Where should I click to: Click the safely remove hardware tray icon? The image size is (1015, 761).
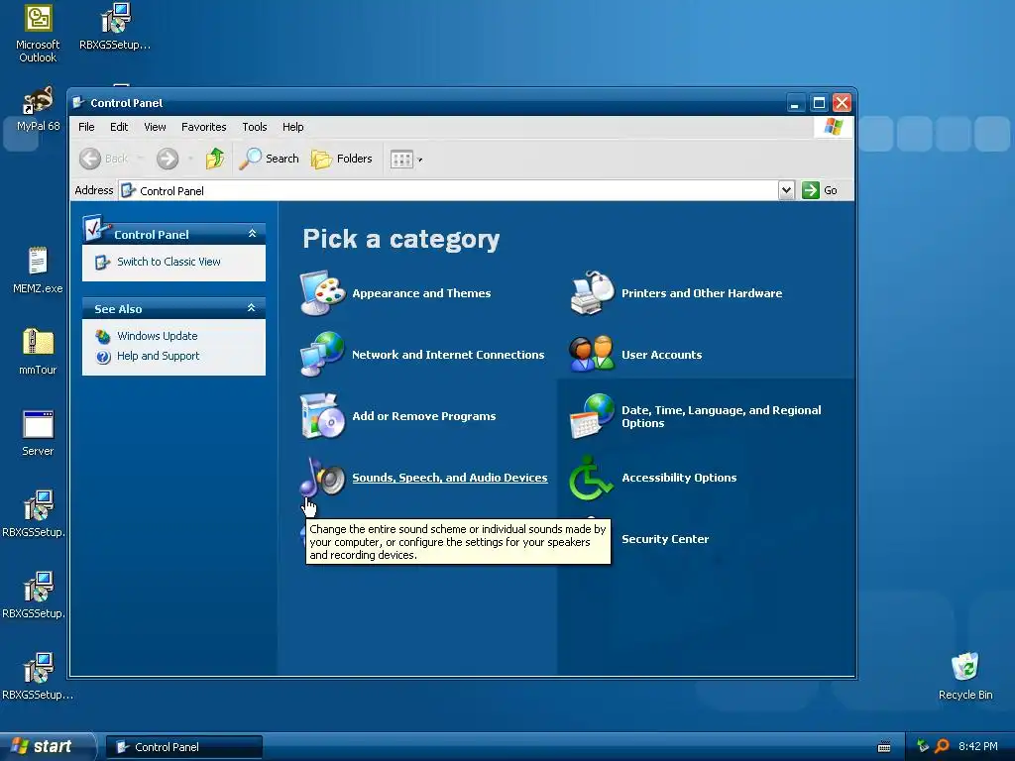[923, 746]
